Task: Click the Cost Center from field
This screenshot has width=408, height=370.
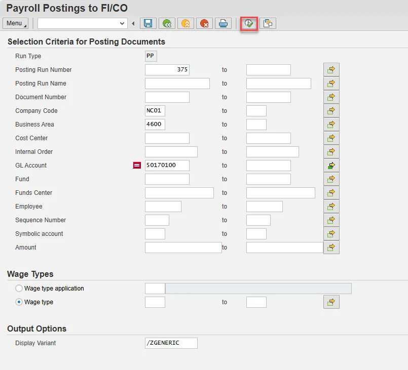Action: pyautogui.click(x=167, y=138)
